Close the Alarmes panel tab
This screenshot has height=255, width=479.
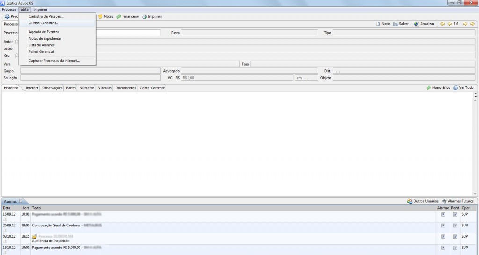(21, 201)
